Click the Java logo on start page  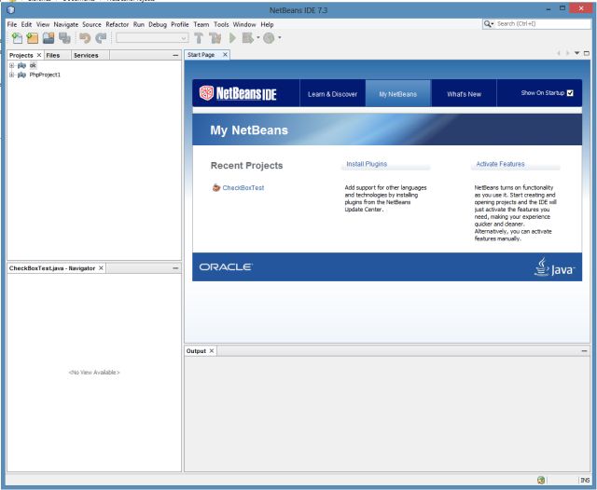tap(554, 267)
